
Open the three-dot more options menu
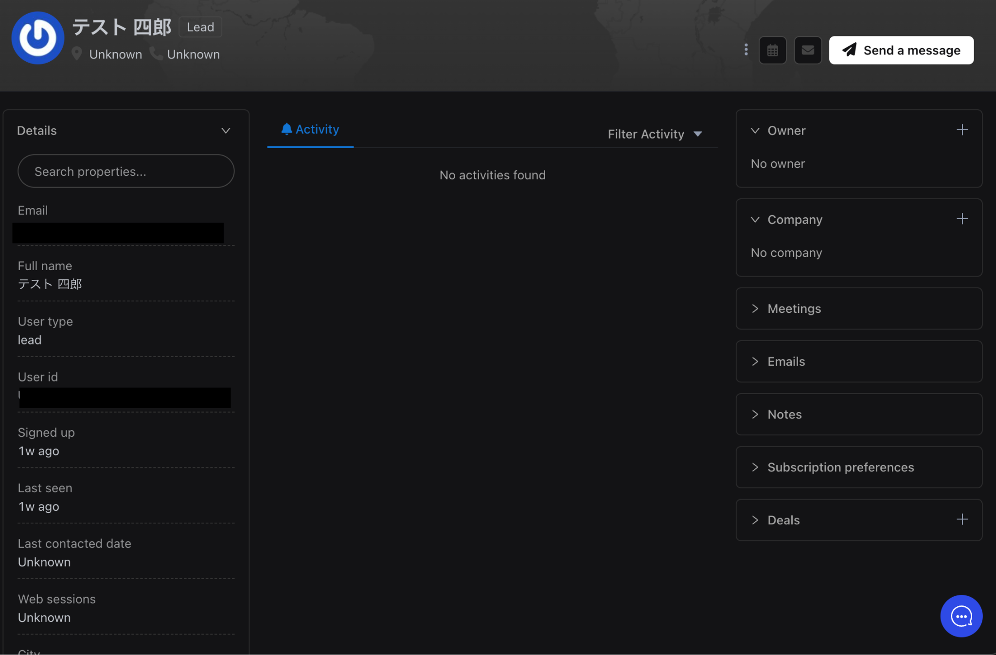[746, 50]
